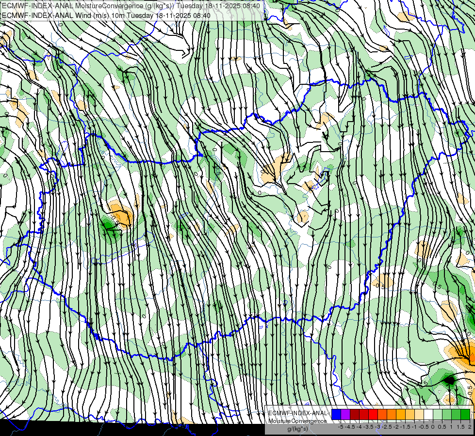Image resolution: width=475 pixels, height=436 pixels.
Task: Choose the amber swatch between -2 and -1.5
Action: [x=401, y=414]
